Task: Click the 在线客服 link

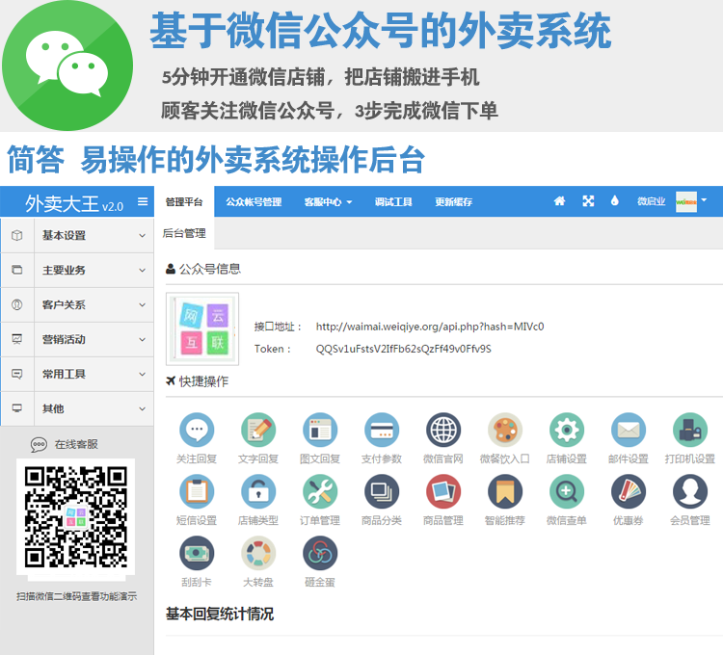Action: (x=76, y=444)
